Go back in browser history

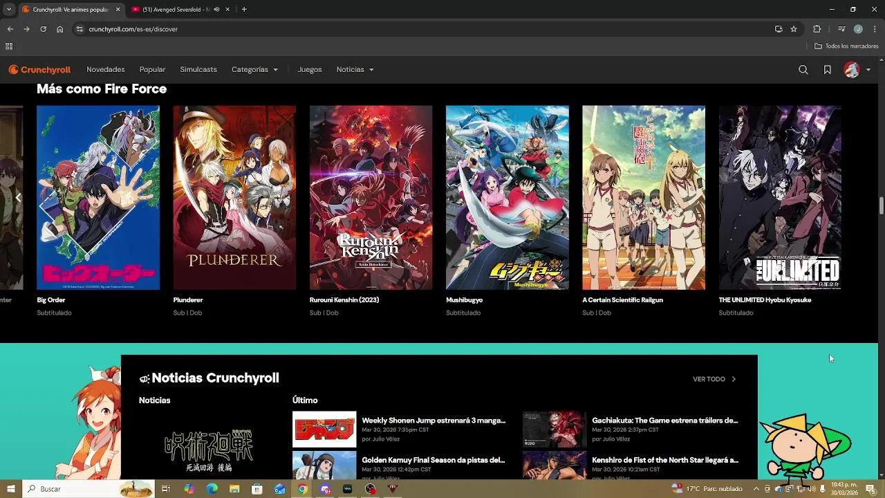click(10, 29)
